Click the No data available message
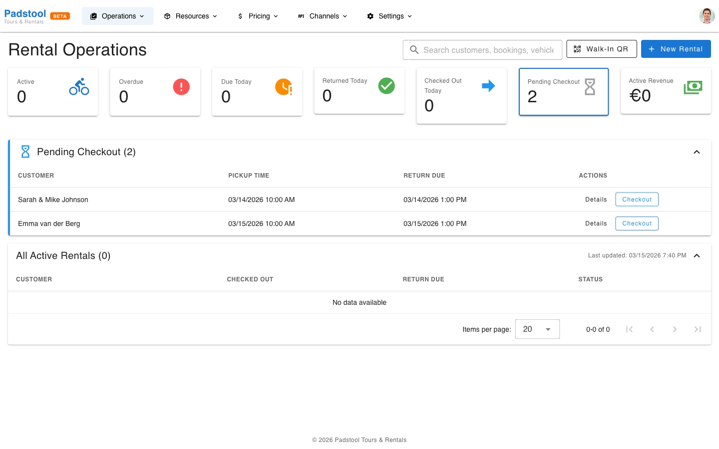The width and height of the screenshot is (719, 449). click(x=359, y=302)
